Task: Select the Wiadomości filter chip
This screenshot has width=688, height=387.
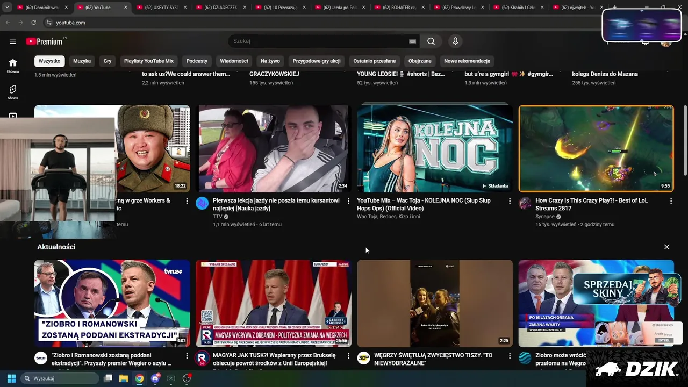Action: coord(234,61)
